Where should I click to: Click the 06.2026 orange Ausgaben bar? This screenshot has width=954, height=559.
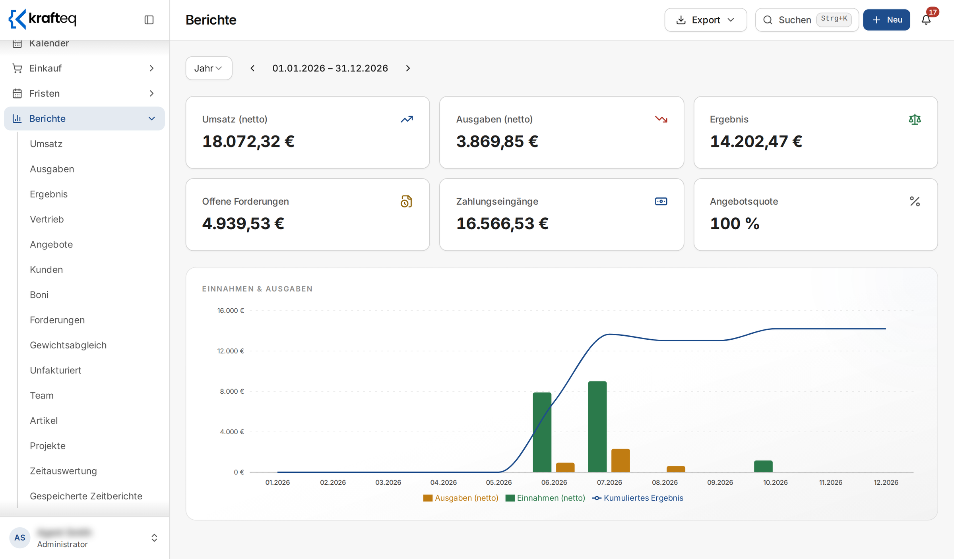point(565,468)
